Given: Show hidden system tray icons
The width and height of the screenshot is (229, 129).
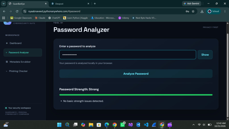Looking at the screenshot, I should (x=193, y=125).
